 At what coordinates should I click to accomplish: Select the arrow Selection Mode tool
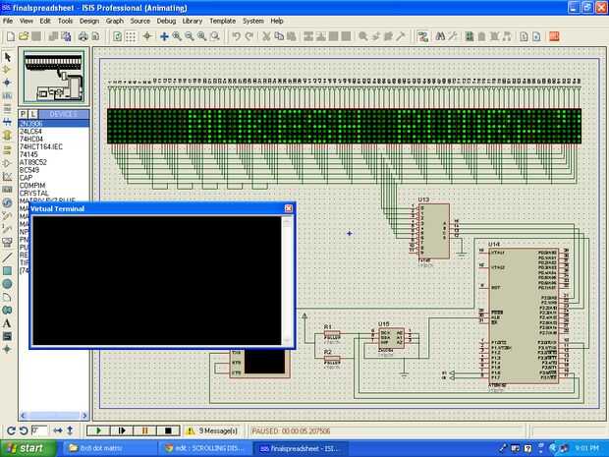coord(8,57)
